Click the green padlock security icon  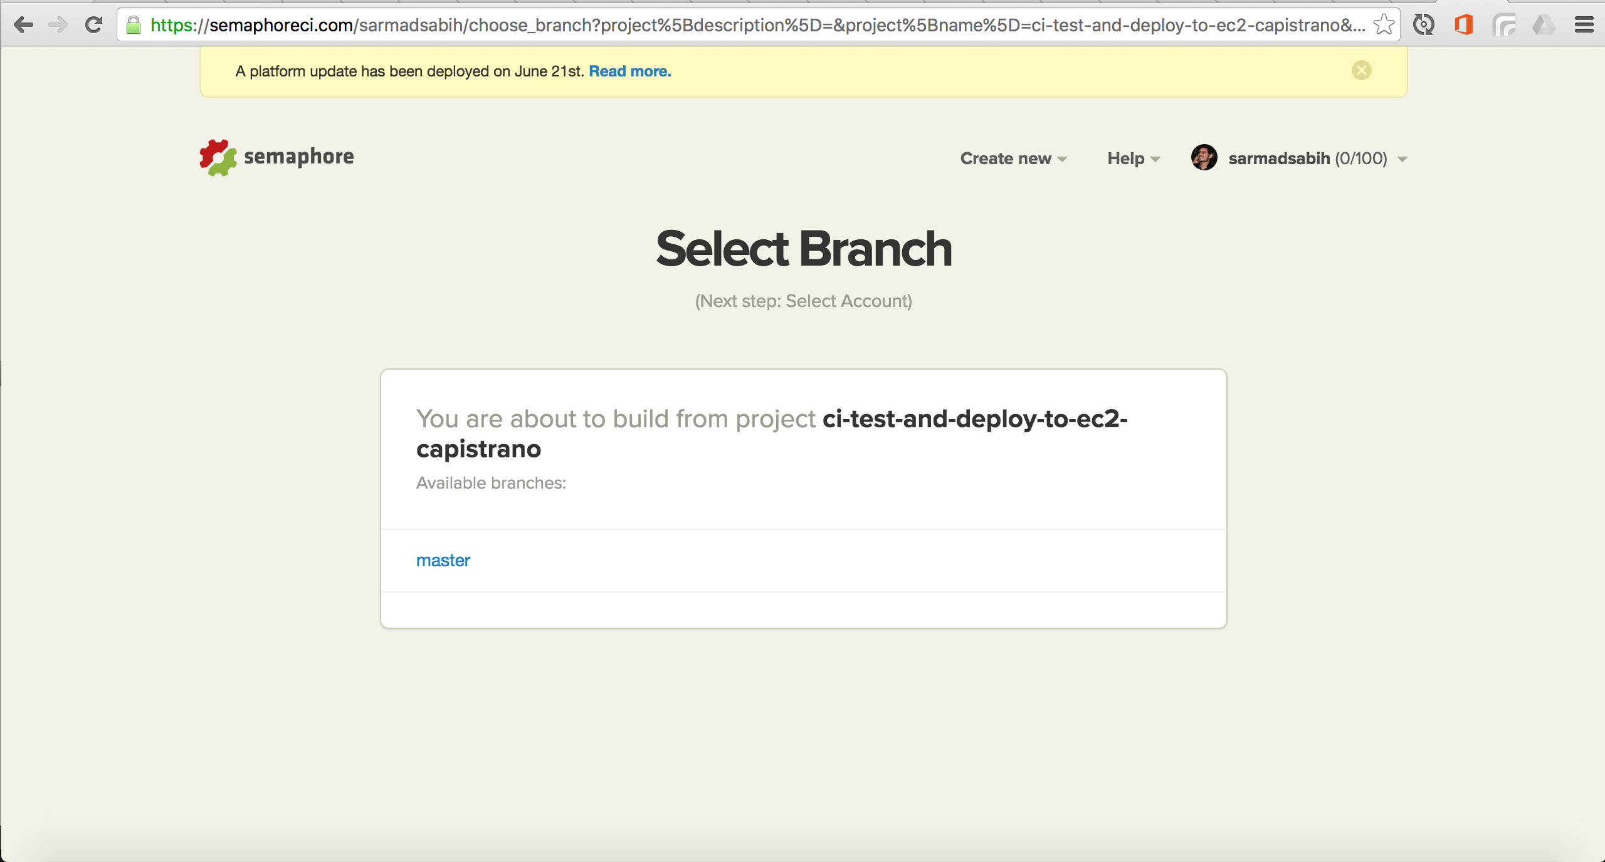pyautogui.click(x=134, y=25)
